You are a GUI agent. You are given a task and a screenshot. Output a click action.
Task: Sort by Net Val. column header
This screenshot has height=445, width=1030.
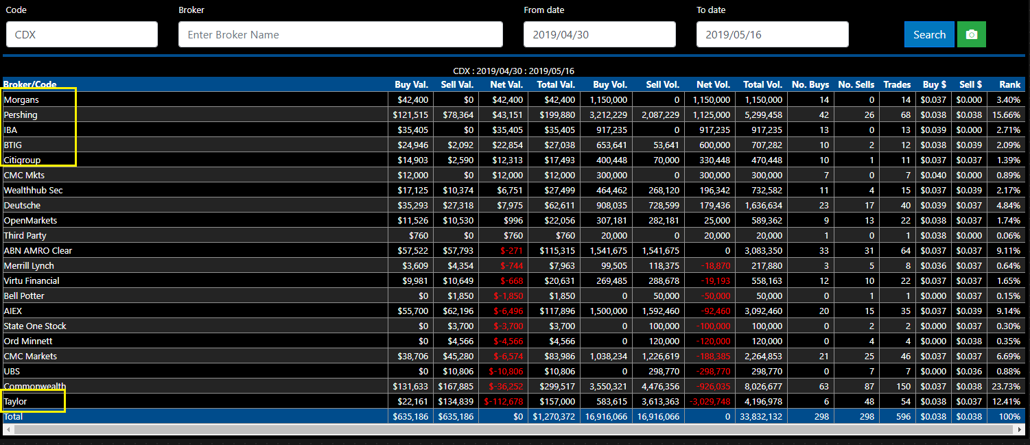point(506,84)
